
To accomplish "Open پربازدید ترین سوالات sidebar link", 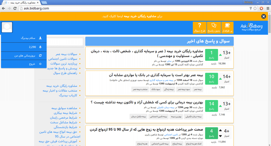I will [64, 64].
